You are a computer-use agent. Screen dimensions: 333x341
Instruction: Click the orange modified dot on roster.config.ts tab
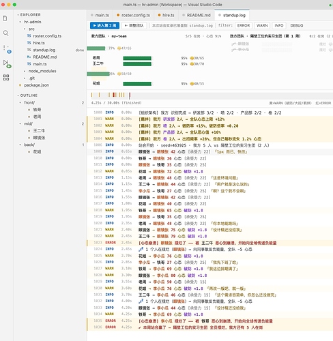click(118, 15)
